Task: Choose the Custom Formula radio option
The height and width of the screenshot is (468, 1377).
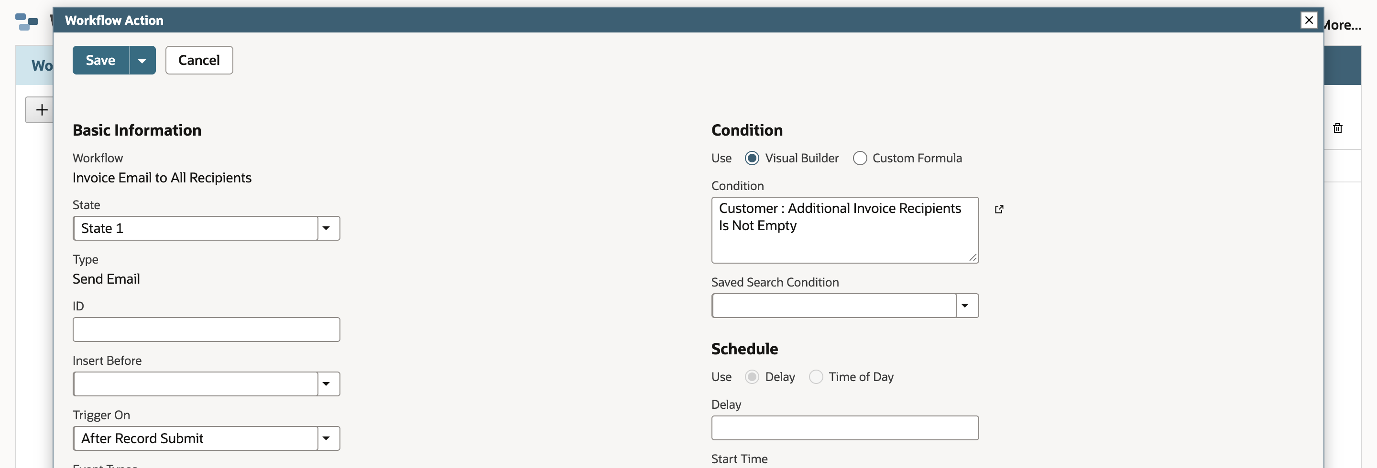Action: click(x=860, y=159)
